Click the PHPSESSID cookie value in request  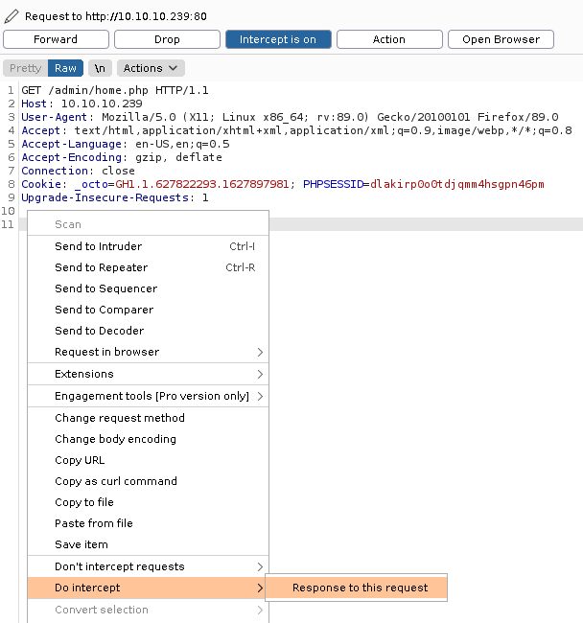pos(456,184)
